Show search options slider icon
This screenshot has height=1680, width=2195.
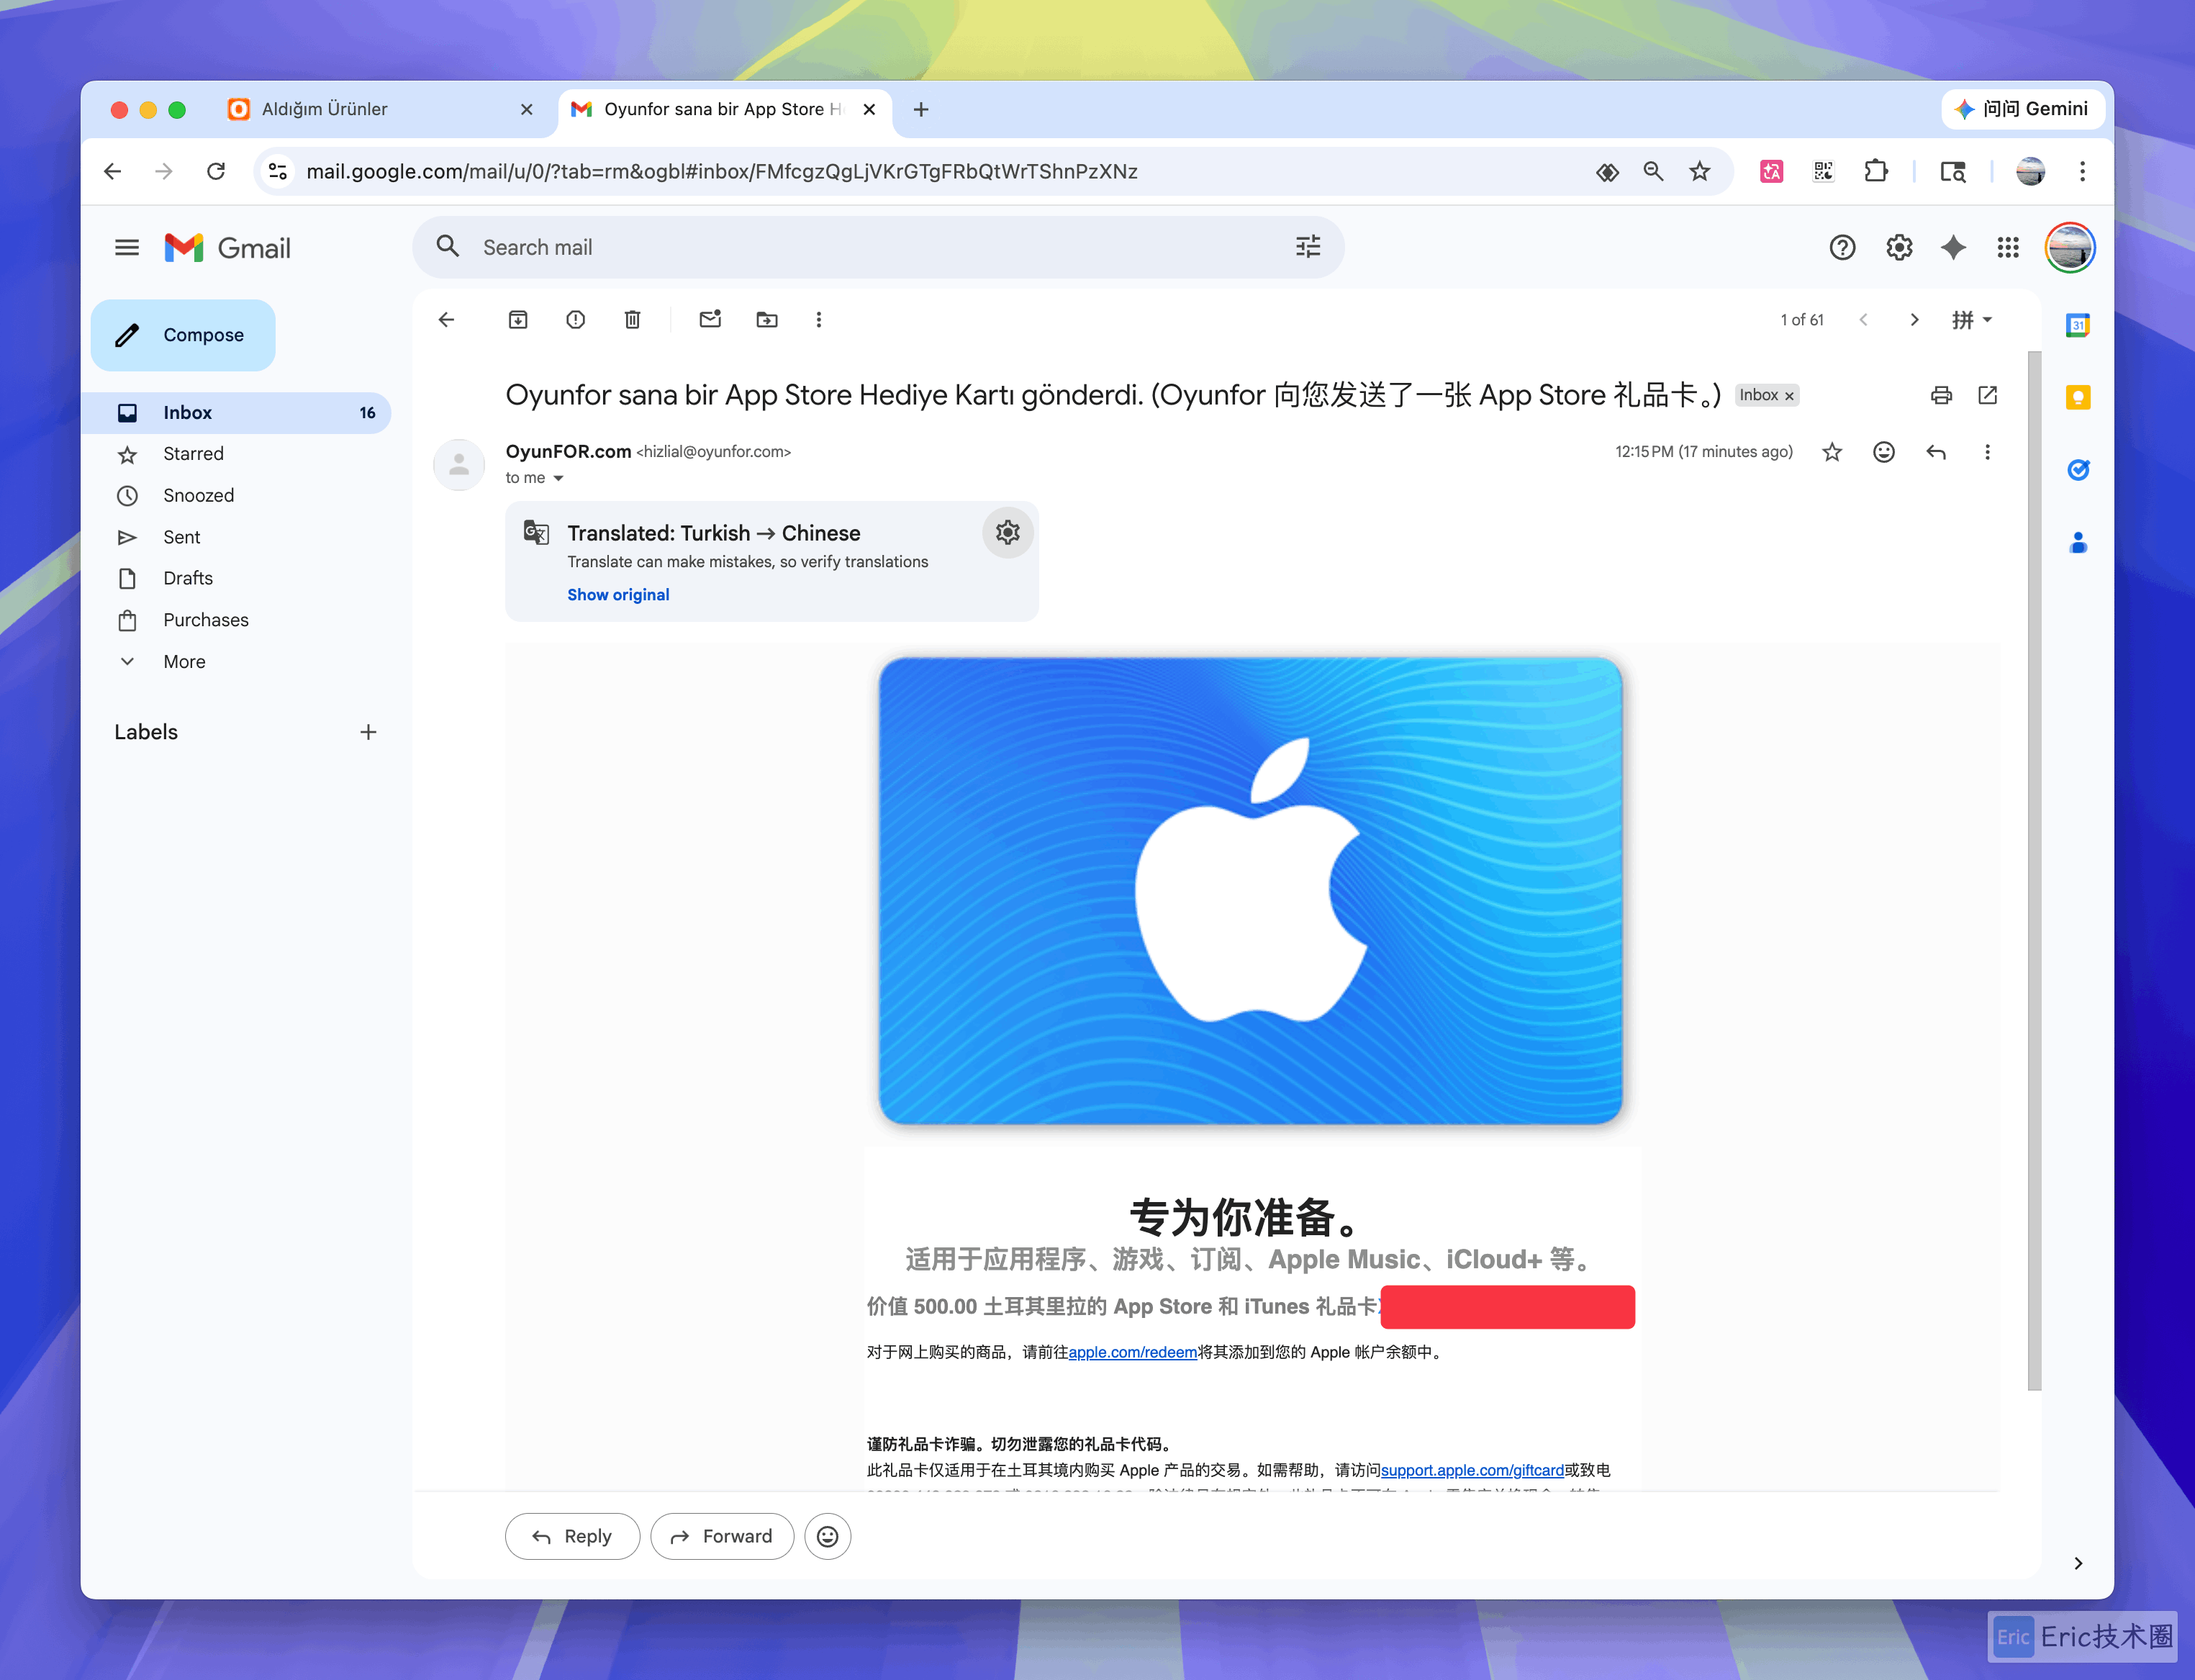click(1308, 247)
